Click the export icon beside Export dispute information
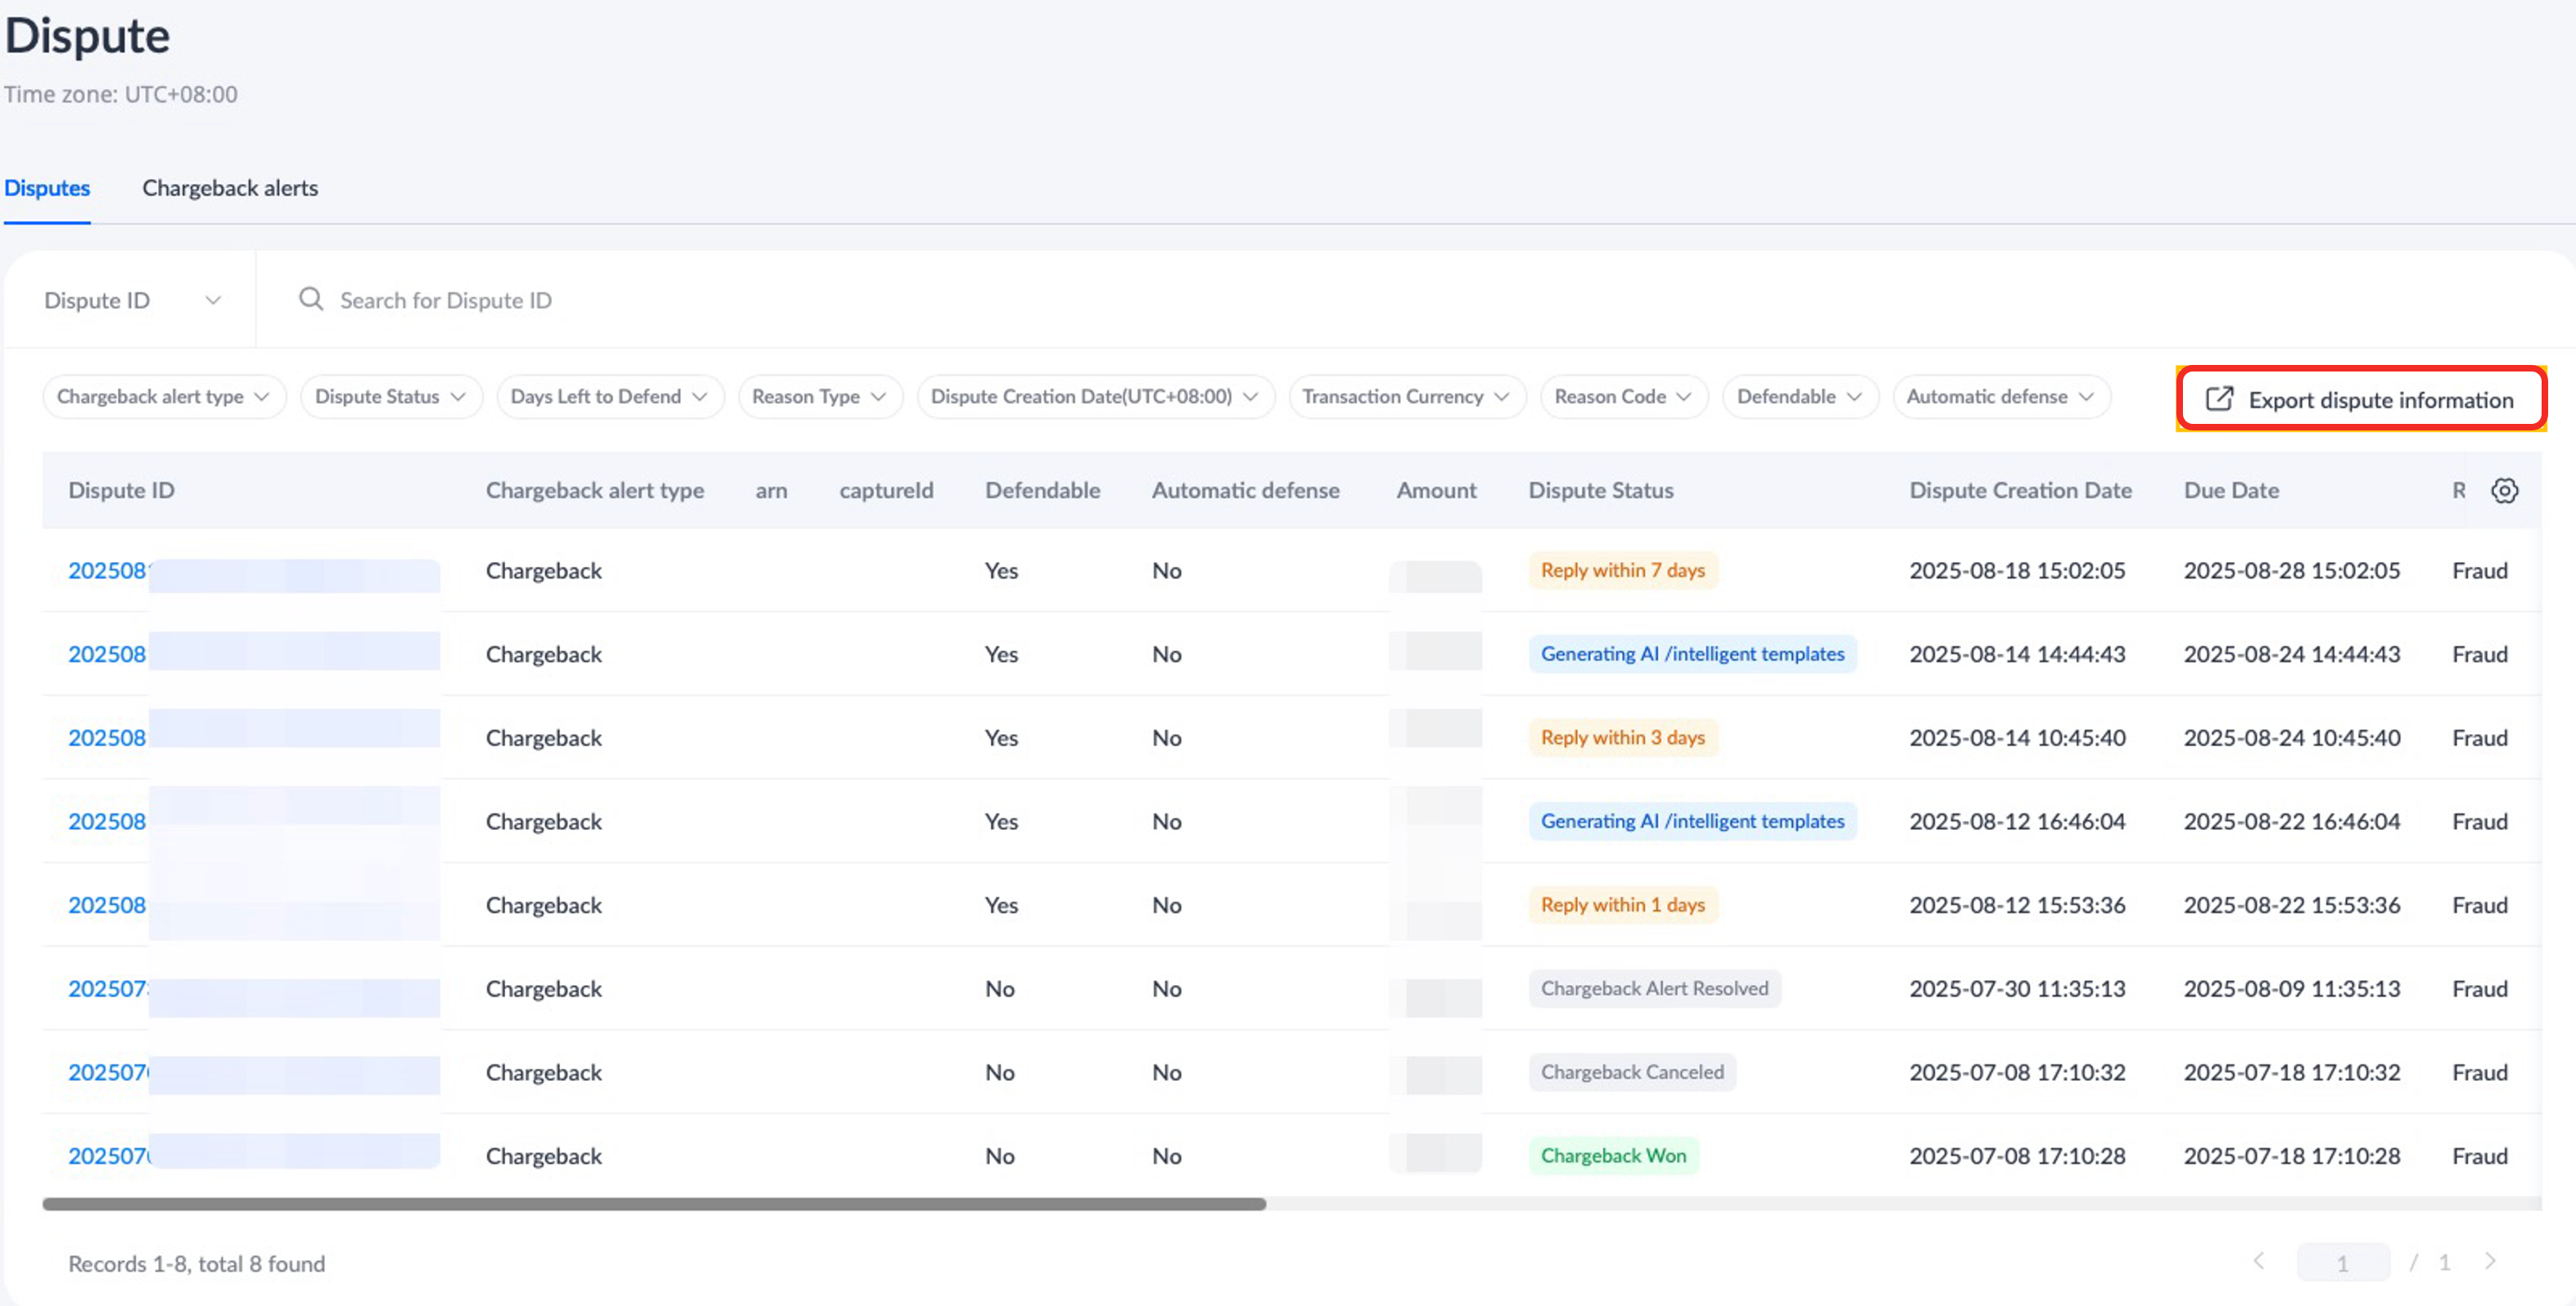Viewport: 2576px width, 1306px height. [x=2219, y=399]
